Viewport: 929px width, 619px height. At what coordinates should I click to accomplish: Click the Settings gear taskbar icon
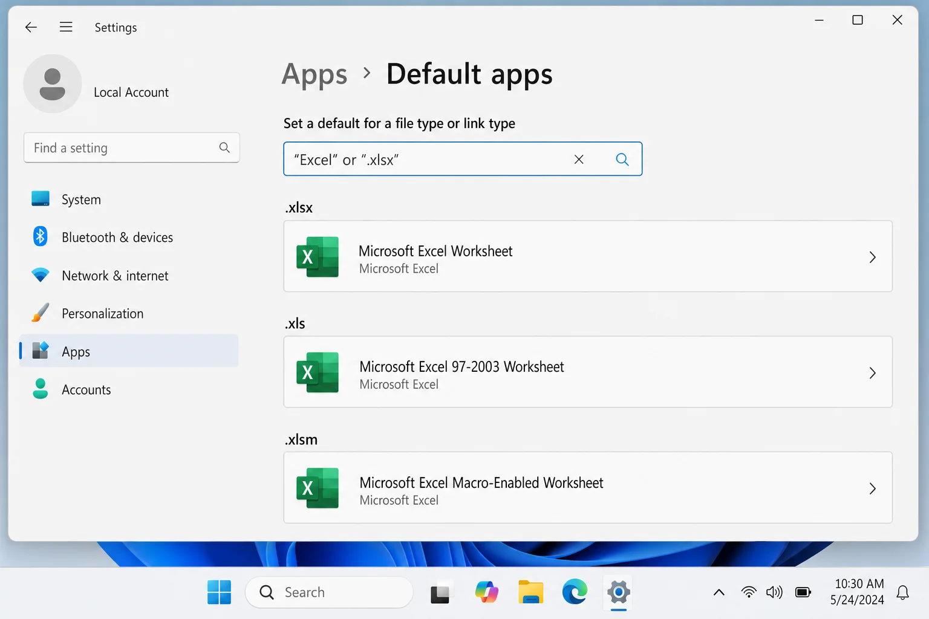[x=619, y=592]
